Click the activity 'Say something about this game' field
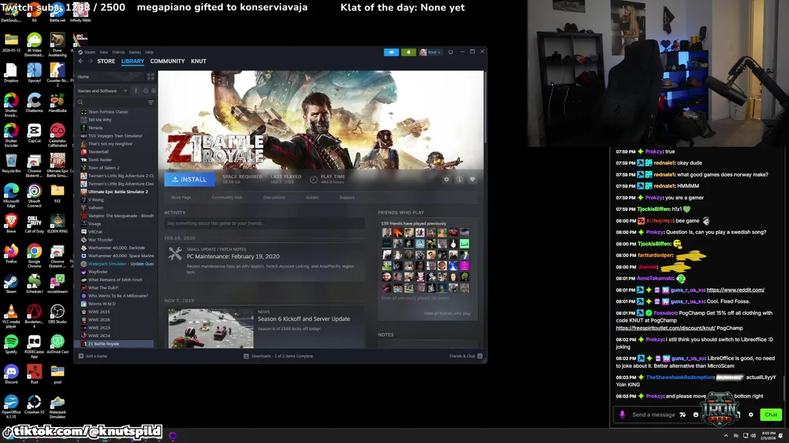The image size is (789, 443). click(x=265, y=223)
